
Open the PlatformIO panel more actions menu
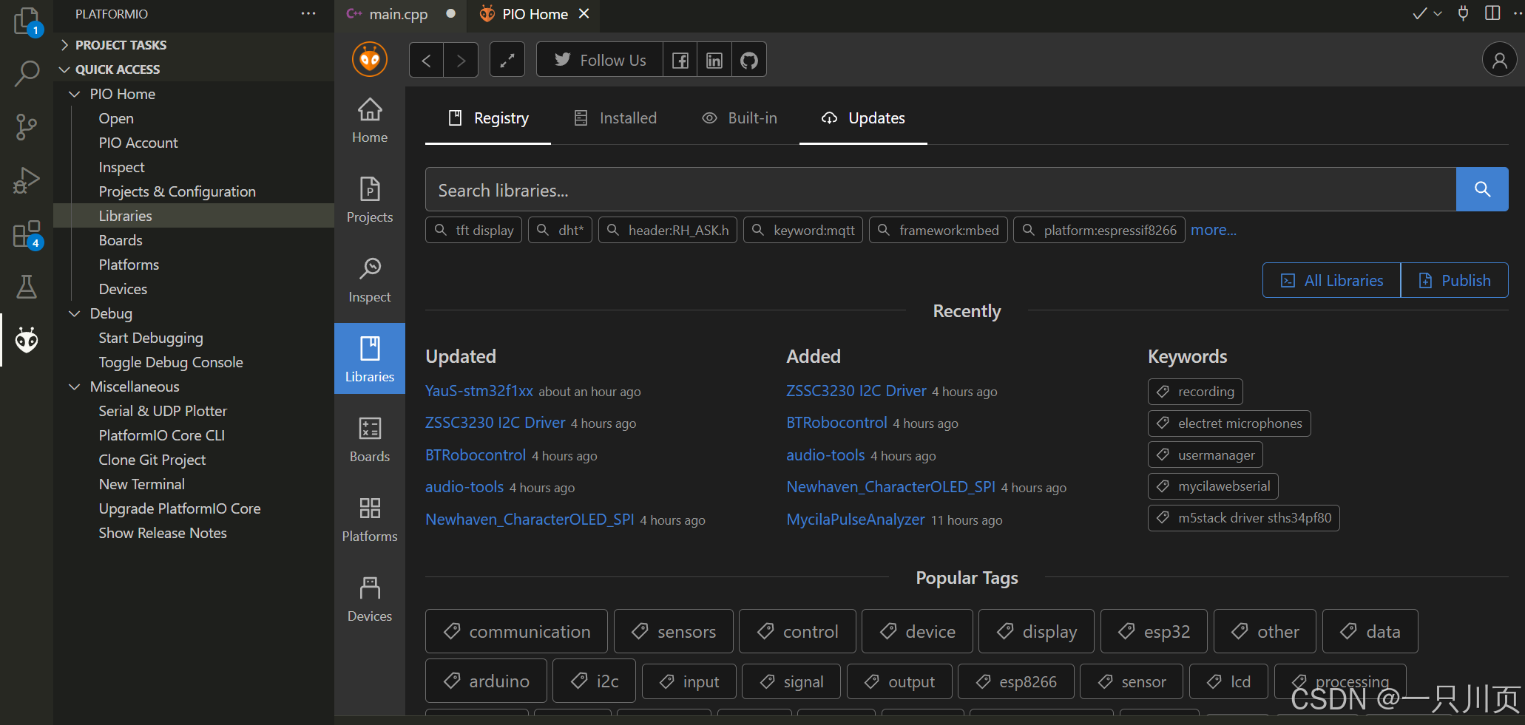[308, 13]
